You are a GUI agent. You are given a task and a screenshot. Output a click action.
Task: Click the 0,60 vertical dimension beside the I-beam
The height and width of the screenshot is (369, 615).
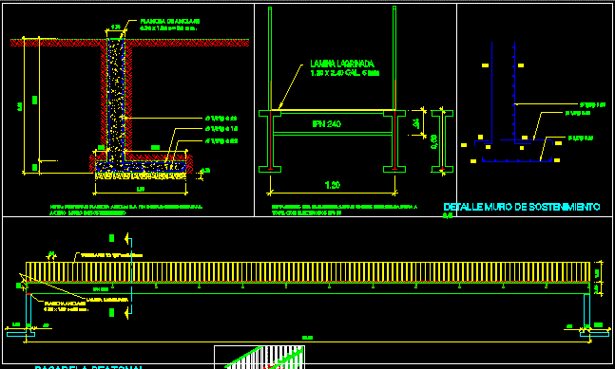(433, 141)
